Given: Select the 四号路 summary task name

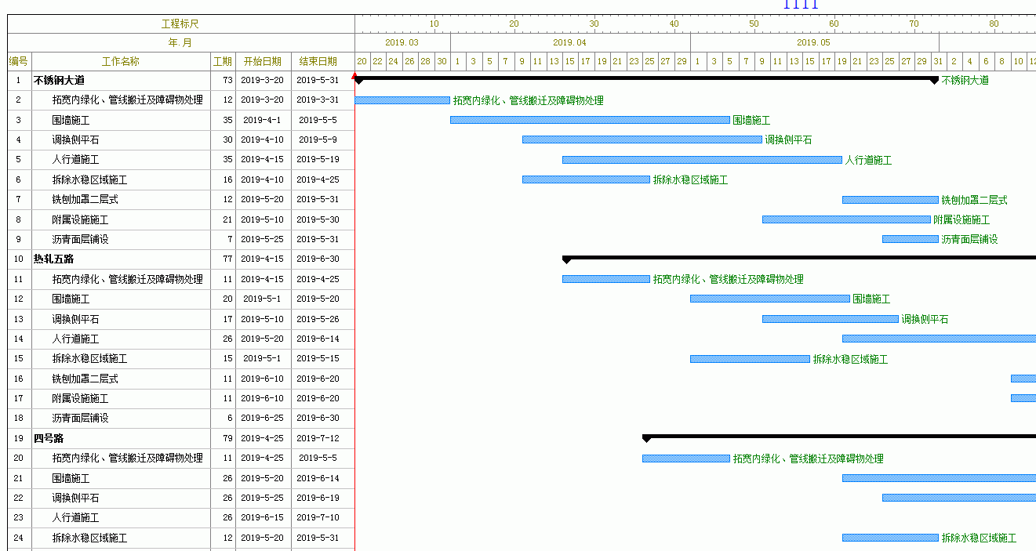Looking at the screenshot, I should (49, 438).
